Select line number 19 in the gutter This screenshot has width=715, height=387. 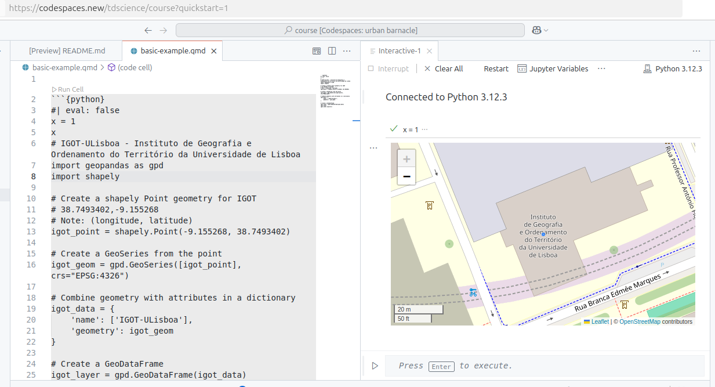[31, 309]
